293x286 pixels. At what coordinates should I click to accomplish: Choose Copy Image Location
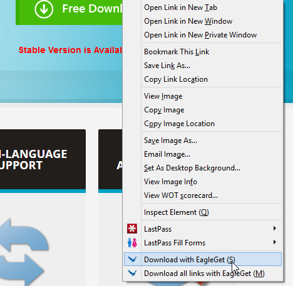coord(203,124)
